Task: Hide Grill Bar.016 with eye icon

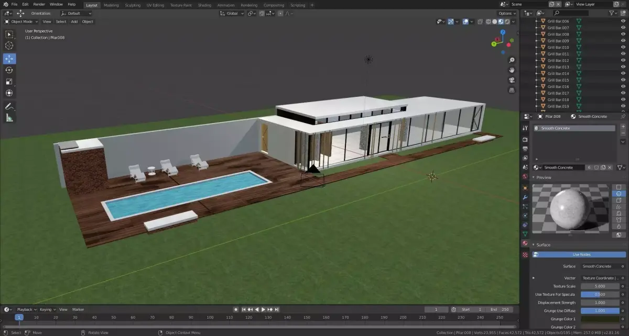Action: 622,86
